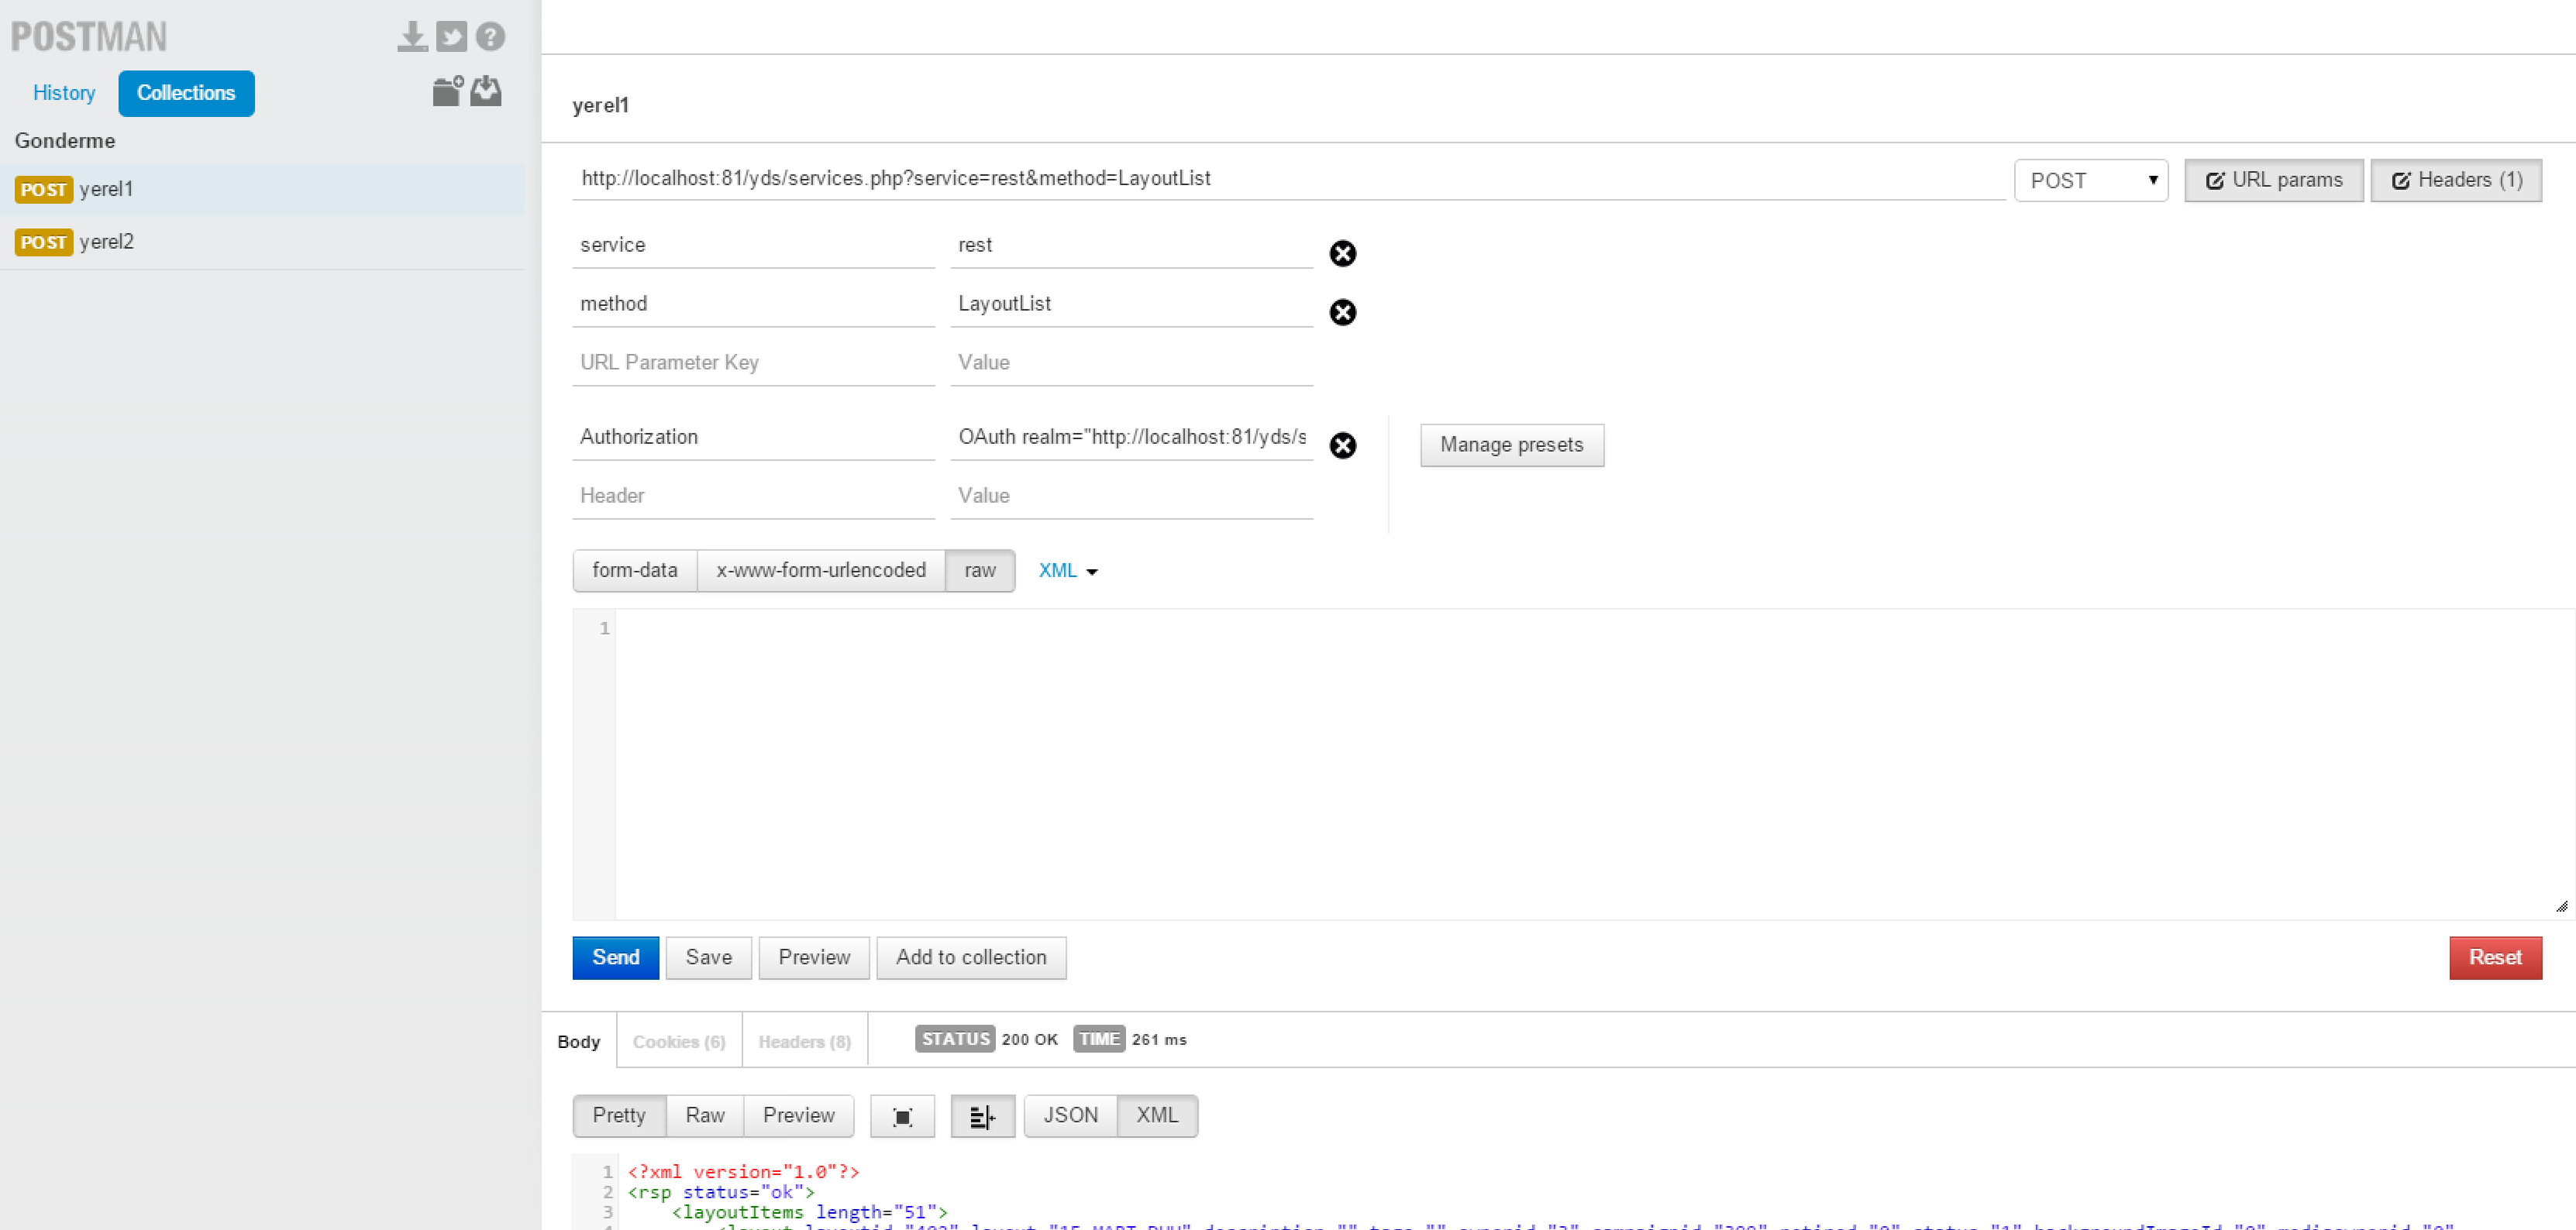The height and width of the screenshot is (1230, 2576).
Task: Click the download icon in Postman header
Action: click(x=412, y=37)
